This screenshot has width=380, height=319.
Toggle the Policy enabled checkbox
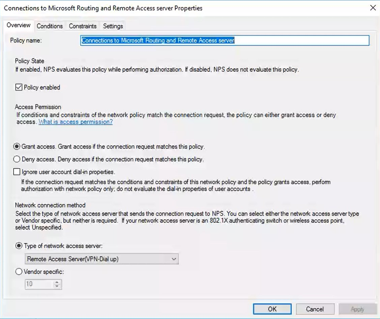(19, 88)
